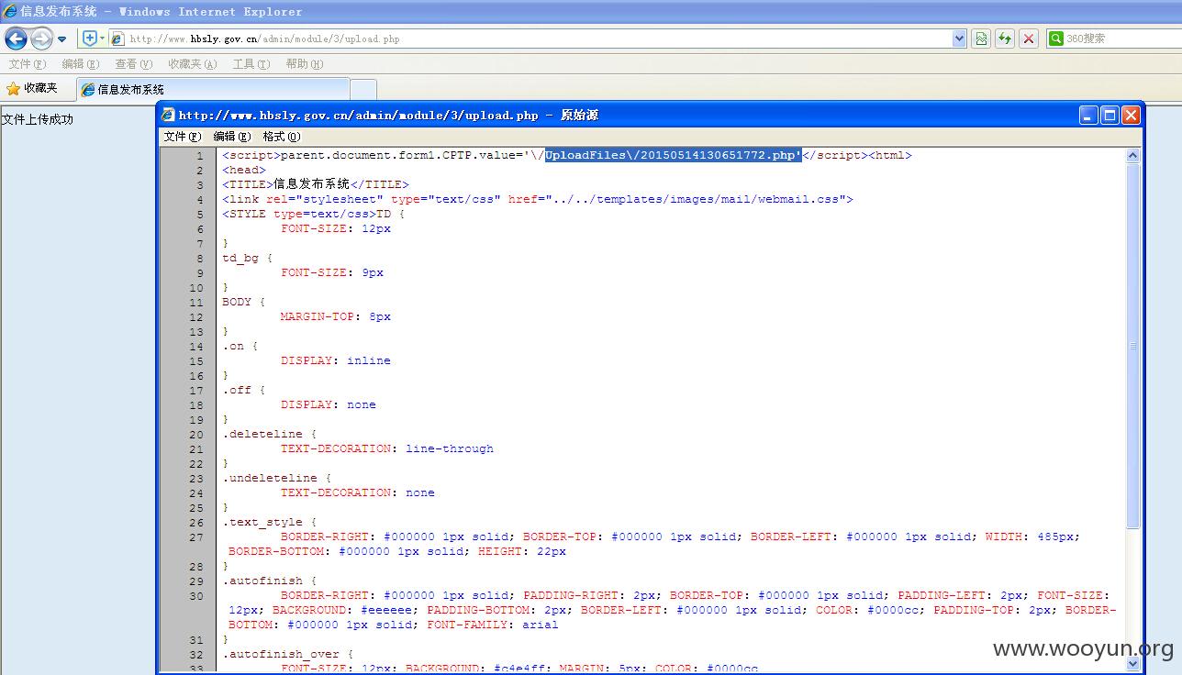Click the <TITLE>信息发布系统 line in source

click(x=315, y=184)
